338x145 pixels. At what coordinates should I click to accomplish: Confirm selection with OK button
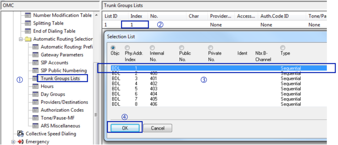pos(125,128)
